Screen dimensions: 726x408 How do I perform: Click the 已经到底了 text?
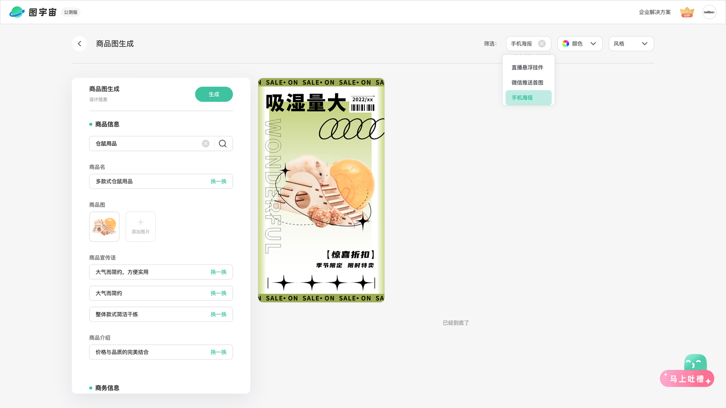pyautogui.click(x=456, y=323)
